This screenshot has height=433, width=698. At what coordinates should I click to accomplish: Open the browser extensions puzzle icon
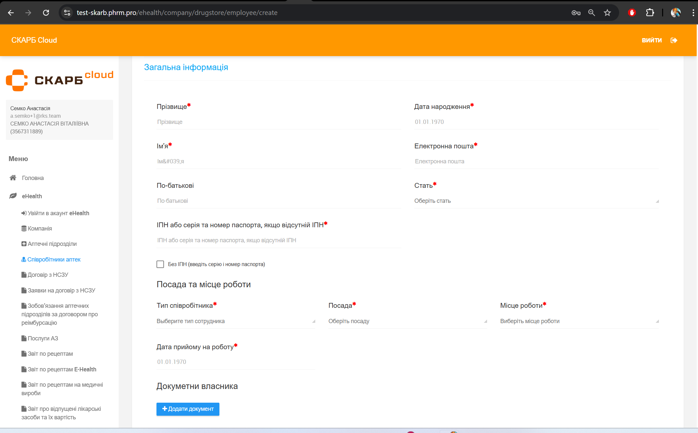click(650, 13)
